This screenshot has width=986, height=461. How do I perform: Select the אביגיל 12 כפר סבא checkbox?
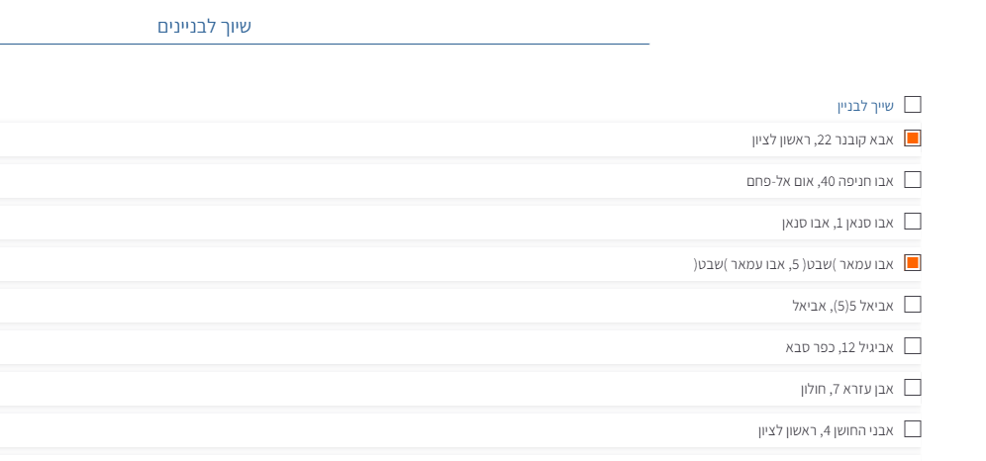914,346
